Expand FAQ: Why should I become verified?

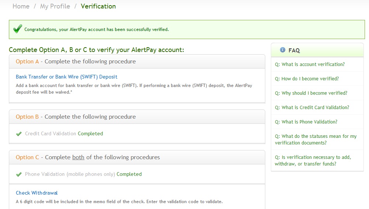(x=311, y=93)
